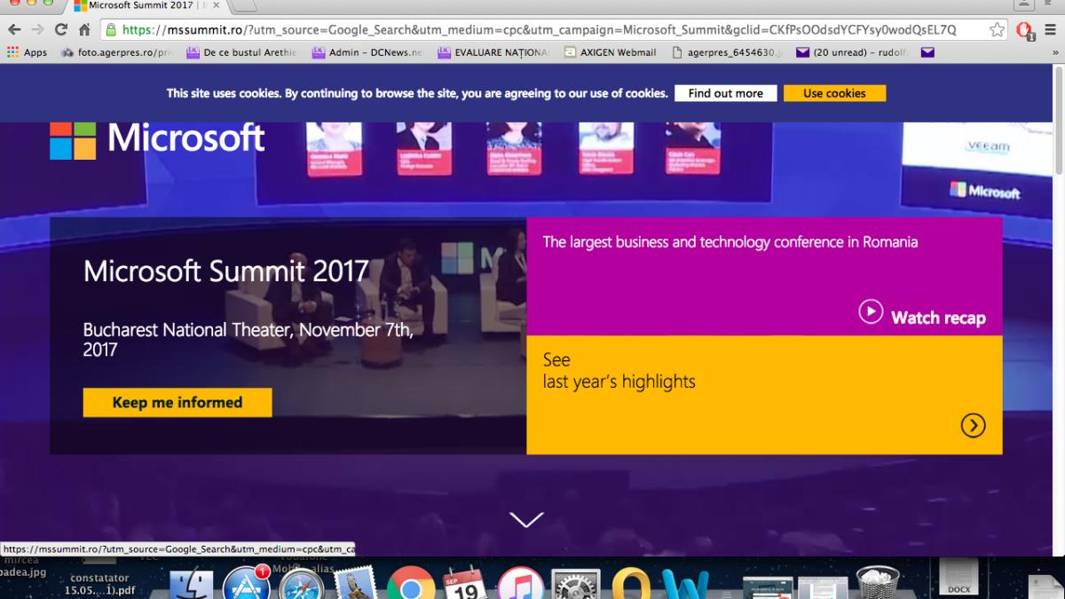This screenshot has height=599, width=1065.
Task: Click Find out more about cookies
Action: coord(725,93)
